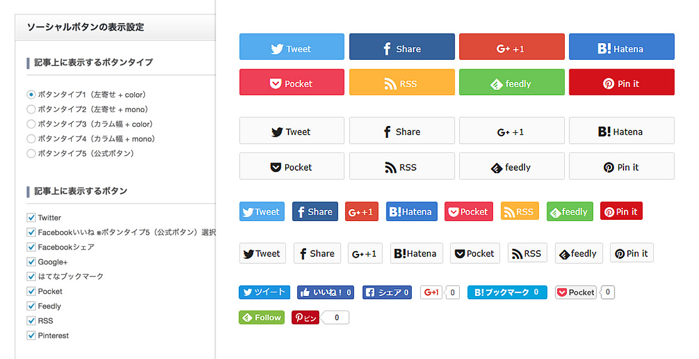Click the official Facebook いいね！ button
This screenshot has width=699, height=359.
[326, 292]
